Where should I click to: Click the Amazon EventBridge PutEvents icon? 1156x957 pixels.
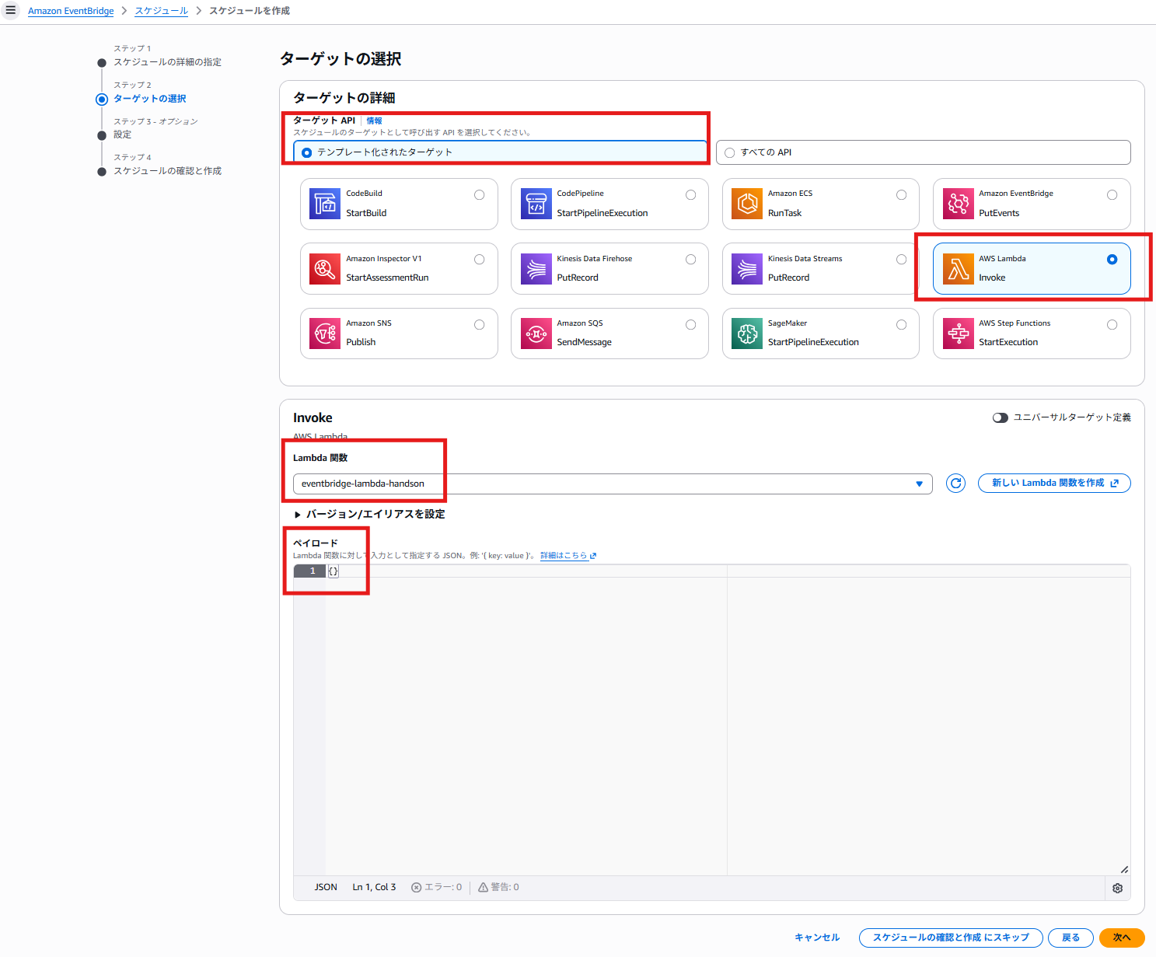pyautogui.click(x=958, y=204)
